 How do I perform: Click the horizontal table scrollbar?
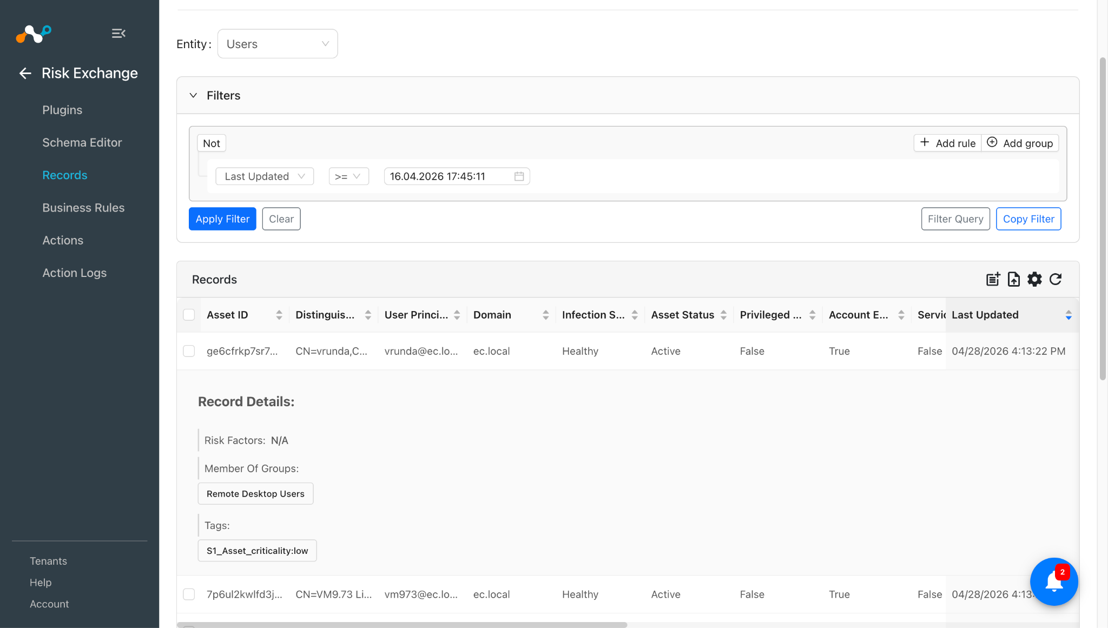click(x=402, y=625)
